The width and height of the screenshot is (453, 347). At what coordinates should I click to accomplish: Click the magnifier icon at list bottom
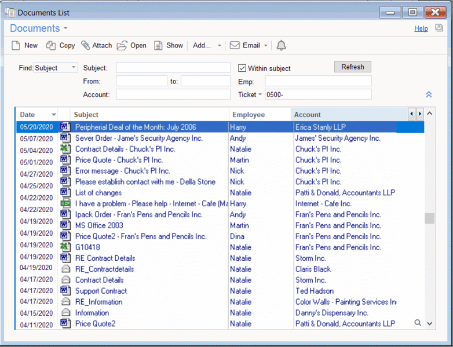(x=418, y=323)
